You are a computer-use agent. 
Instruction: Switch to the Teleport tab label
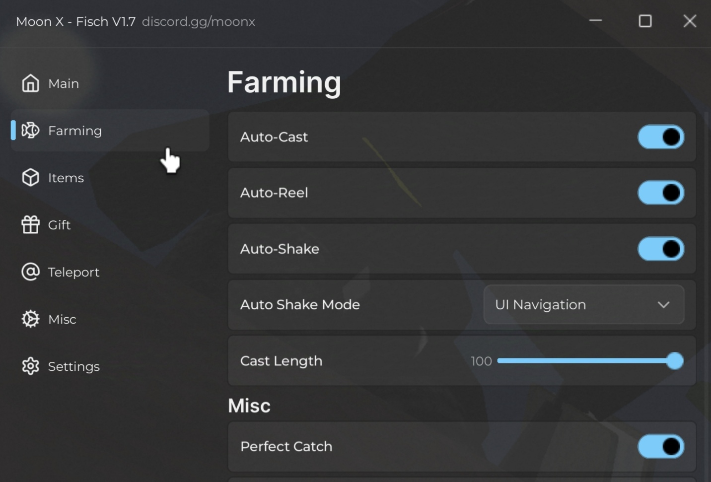coord(73,272)
